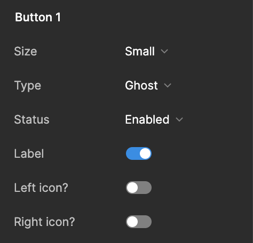Image resolution: width=253 pixels, height=243 pixels.
Task: Click the Type property label
Action: [28, 86]
